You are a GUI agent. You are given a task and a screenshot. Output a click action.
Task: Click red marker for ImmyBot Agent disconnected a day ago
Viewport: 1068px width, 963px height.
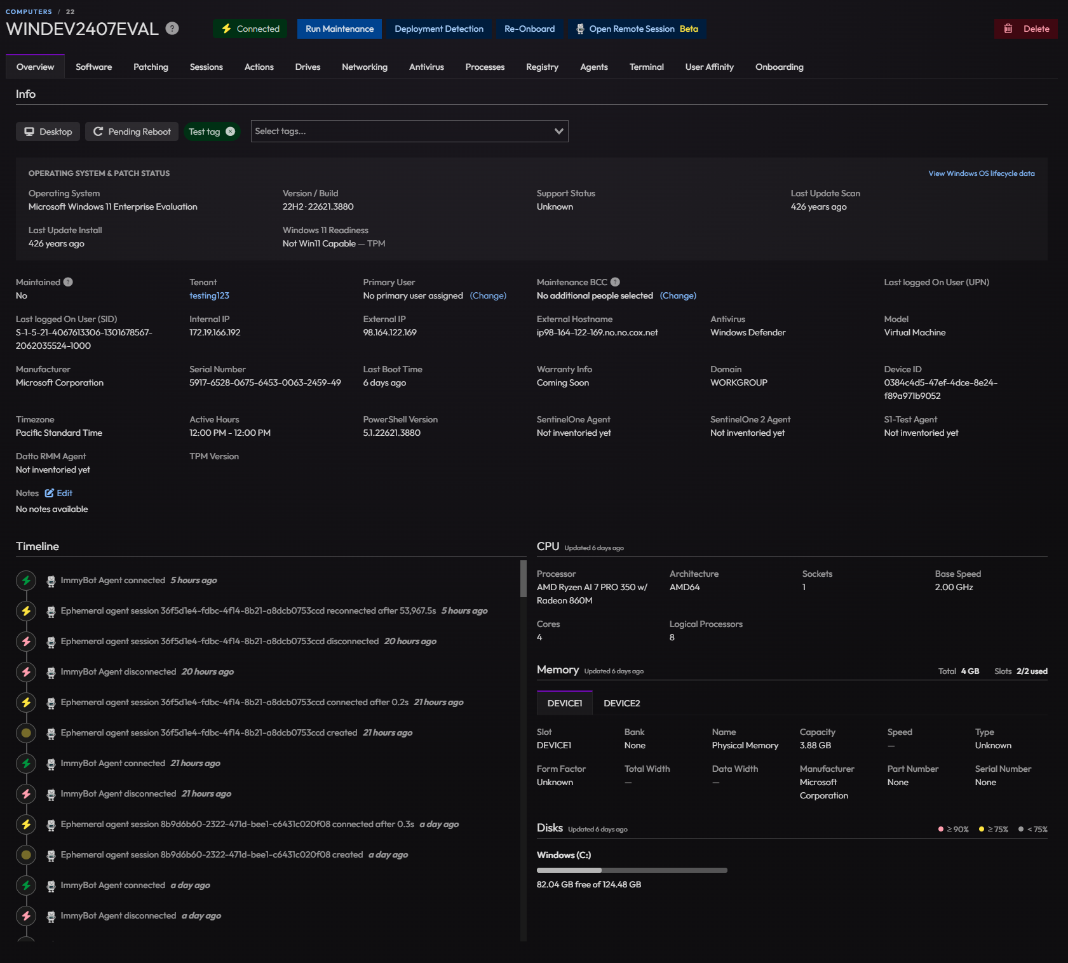[x=26, y=915]
